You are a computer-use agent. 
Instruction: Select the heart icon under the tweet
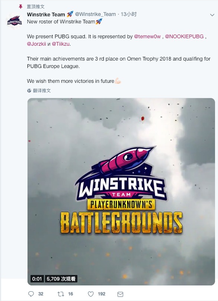[x=91, y=293]
